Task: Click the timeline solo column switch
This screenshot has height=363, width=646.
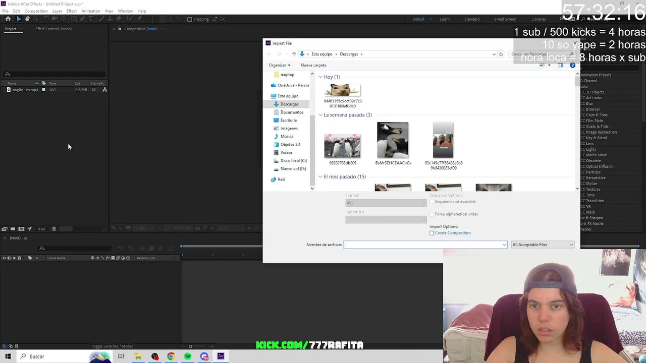Action: click(x=14, y=258)
